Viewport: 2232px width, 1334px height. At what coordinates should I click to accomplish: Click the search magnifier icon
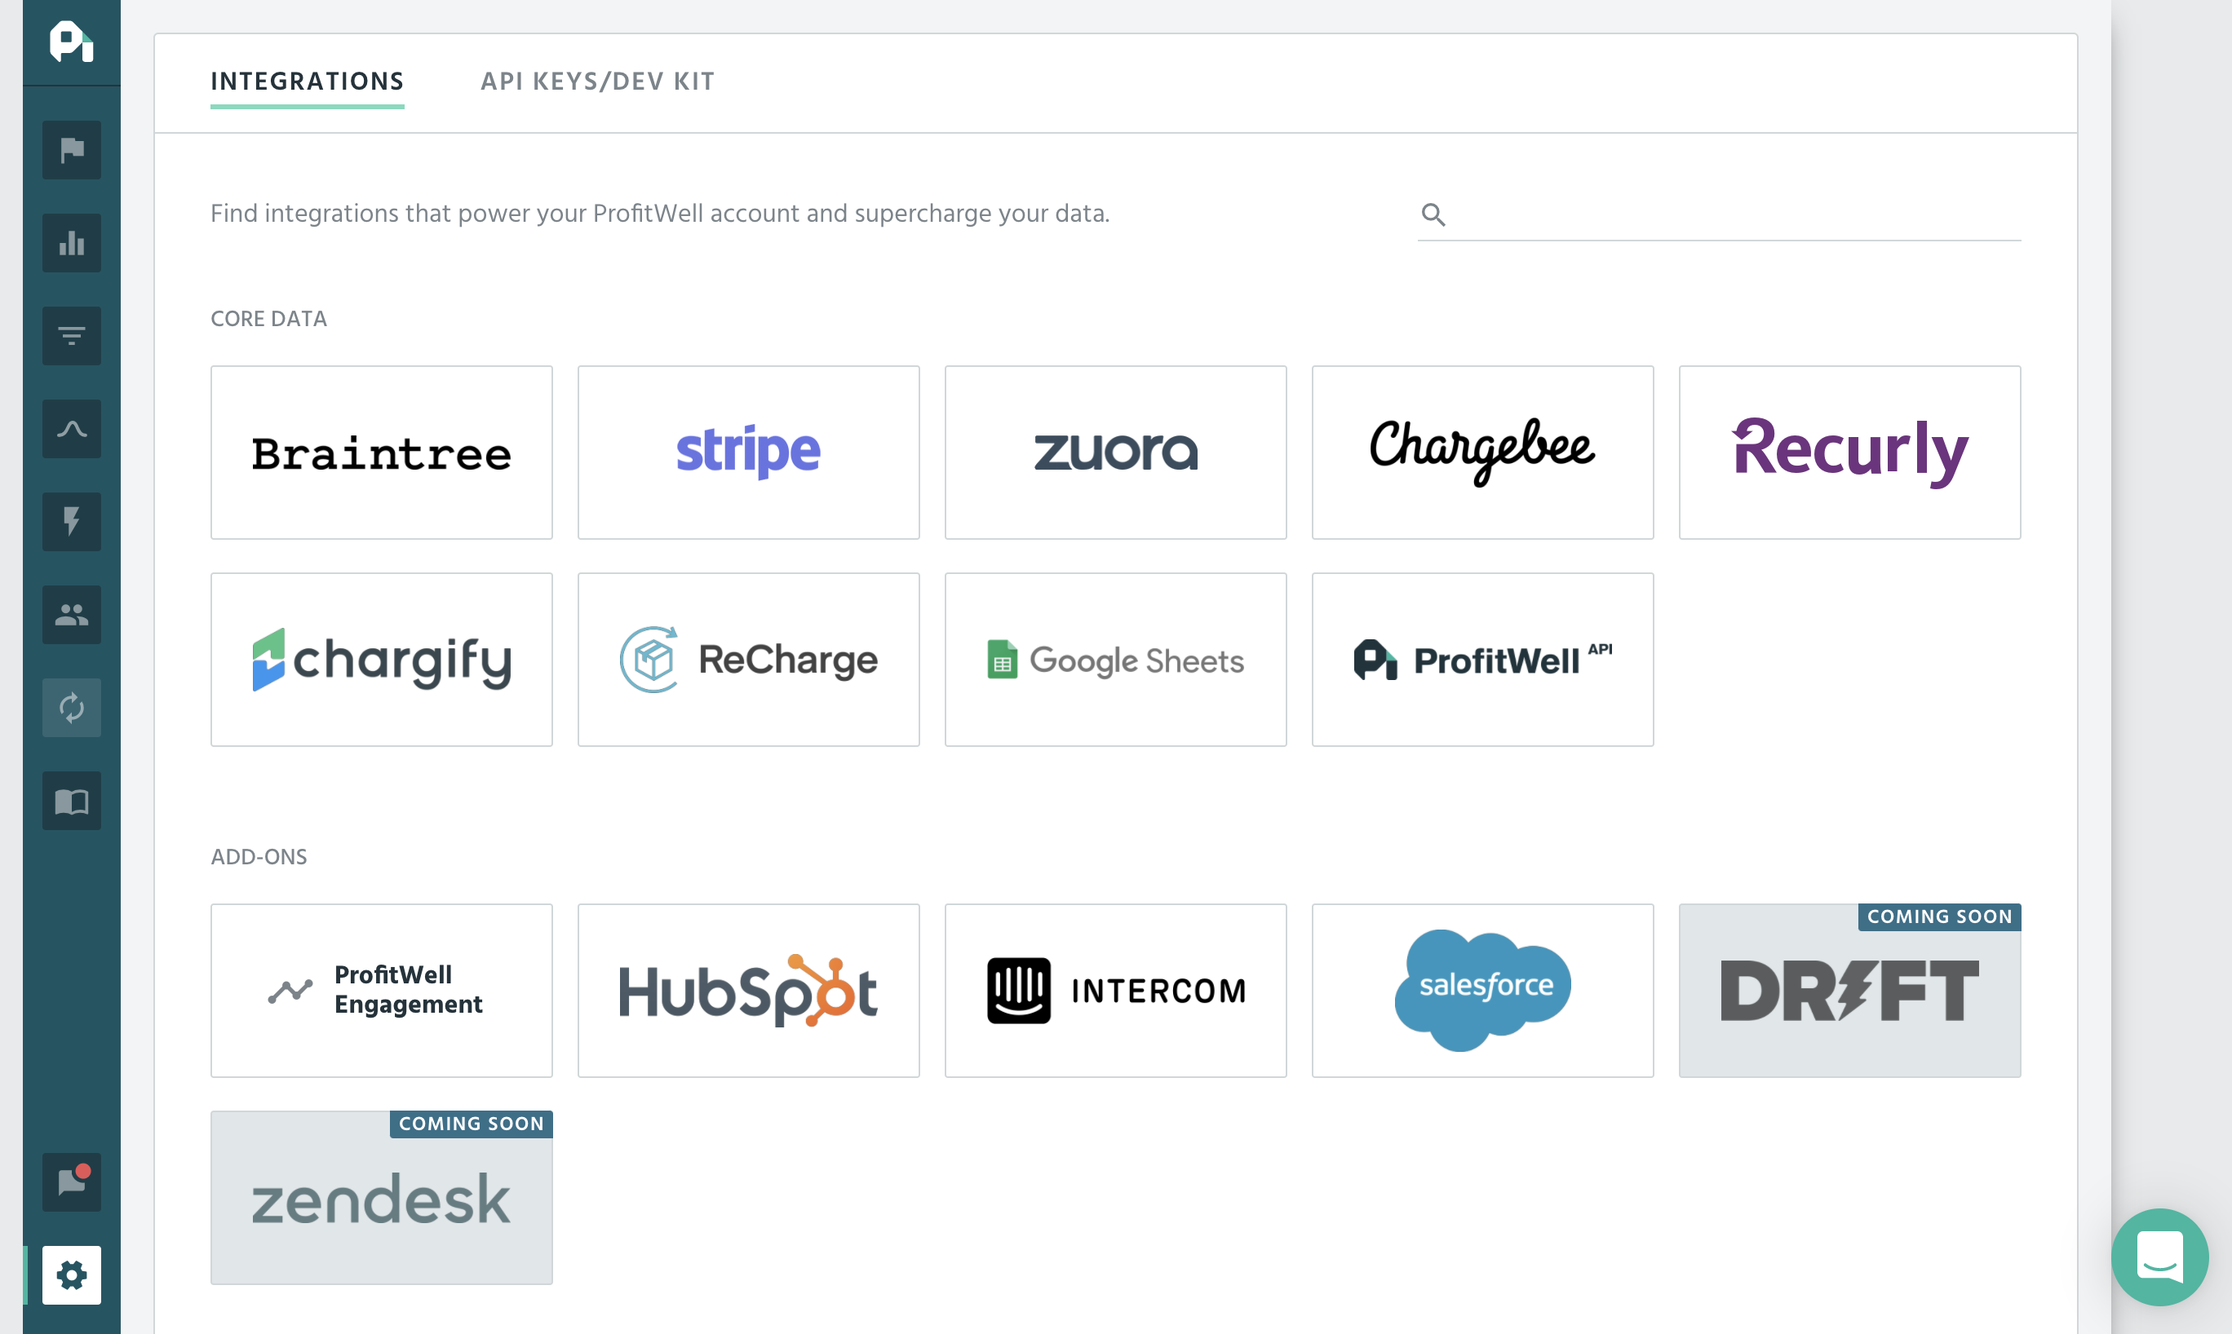click(1433, 214)
